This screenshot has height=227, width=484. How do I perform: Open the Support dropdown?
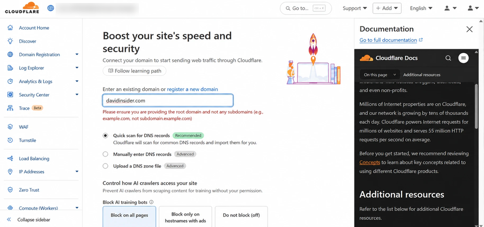tap(354, 8)
